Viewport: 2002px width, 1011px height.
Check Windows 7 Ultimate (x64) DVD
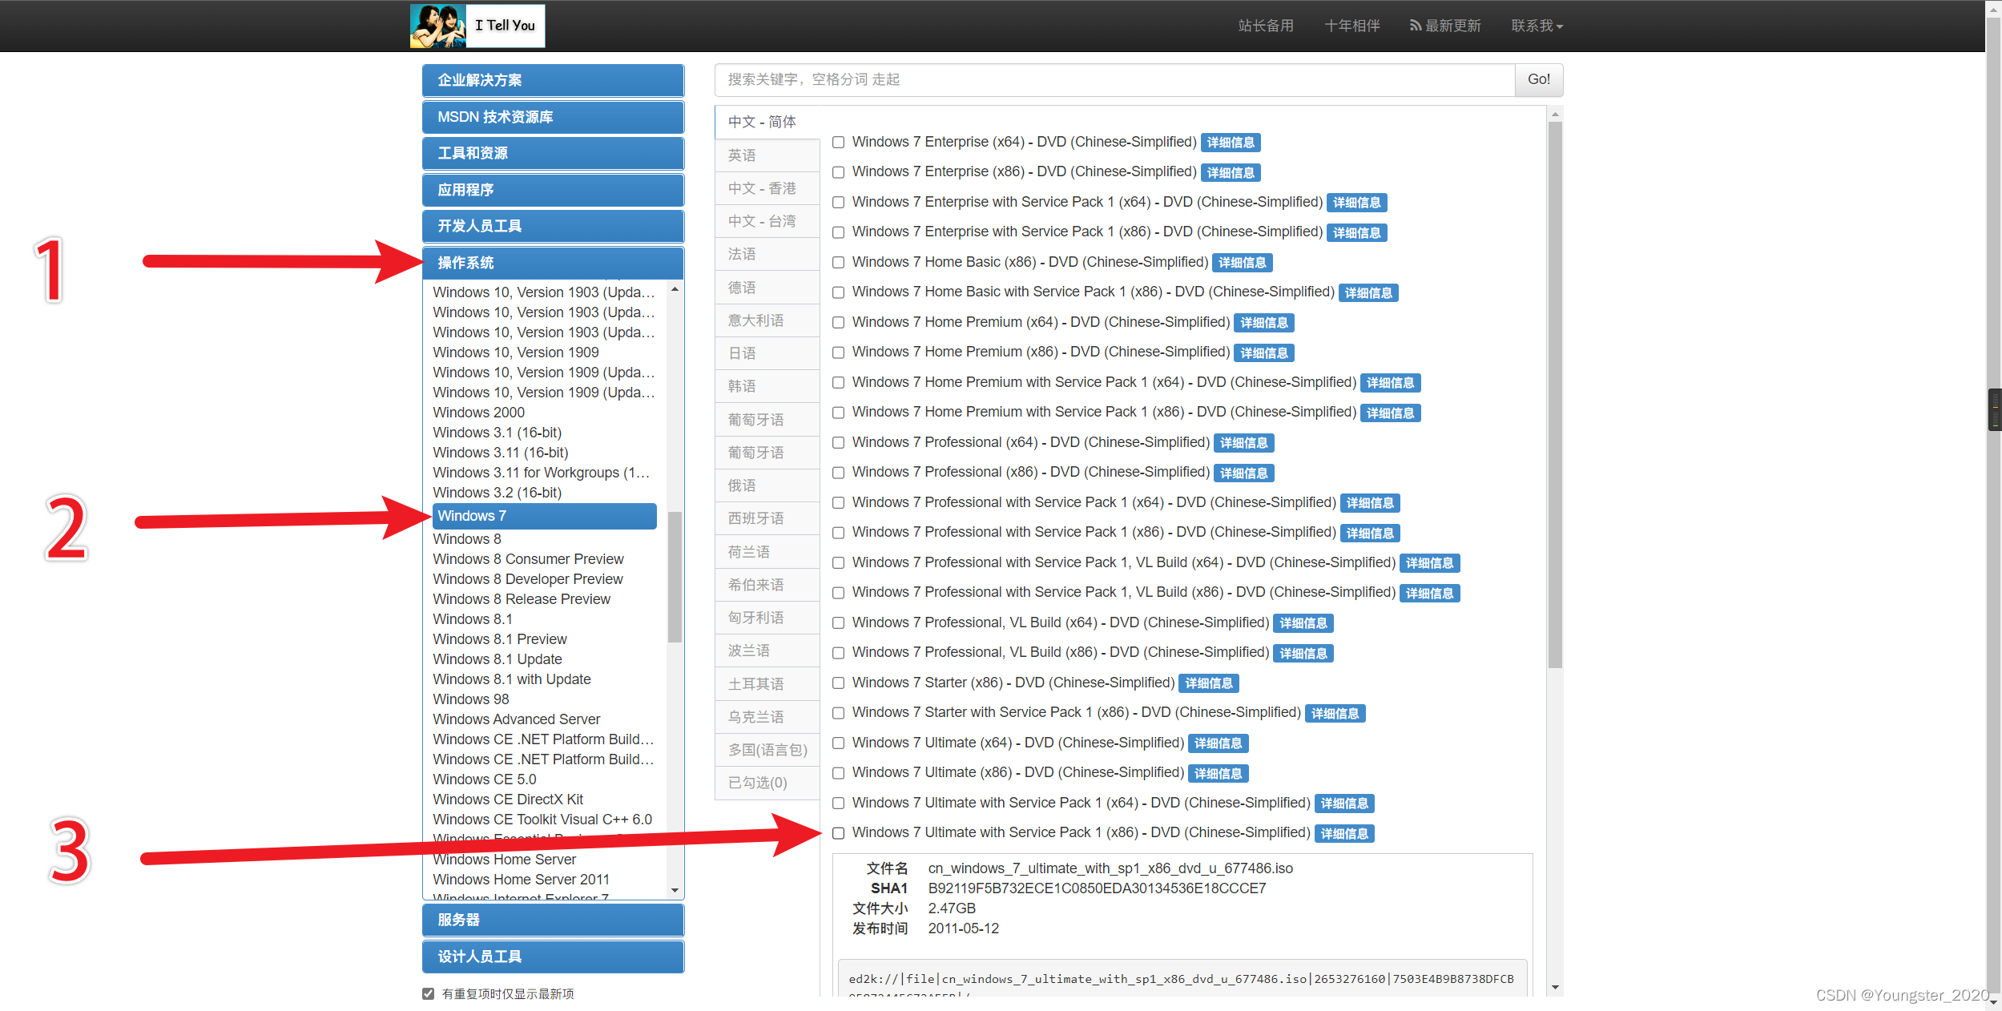(x=838, y=743)
